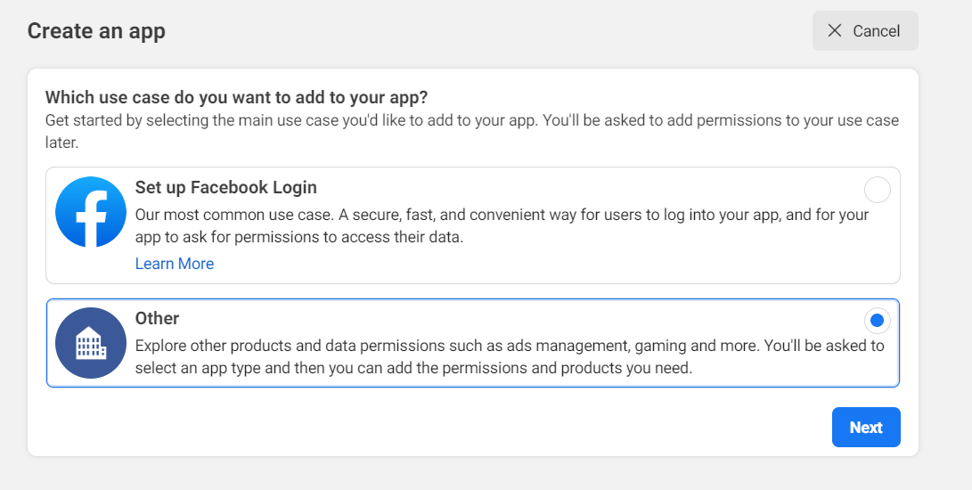This screenshot has width=972, height=490.
Task: Click the 'Create an app' heading
Action: (96, 31)
